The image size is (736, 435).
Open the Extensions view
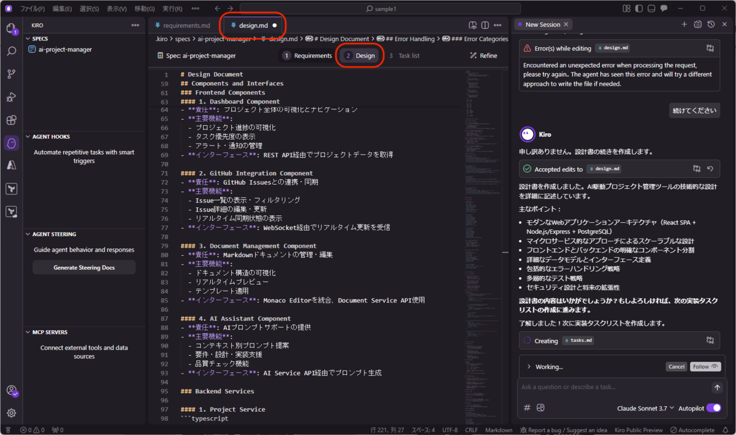(11, 120)
